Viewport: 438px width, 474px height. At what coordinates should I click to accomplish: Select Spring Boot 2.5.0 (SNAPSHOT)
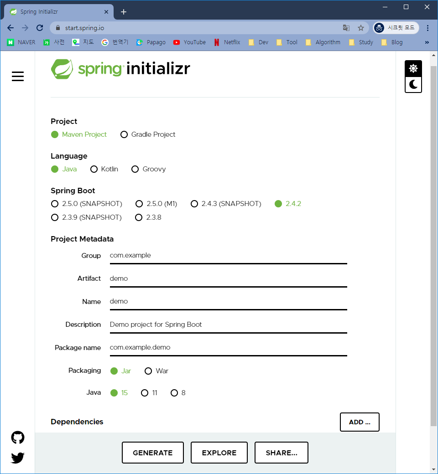click(87, 204)
